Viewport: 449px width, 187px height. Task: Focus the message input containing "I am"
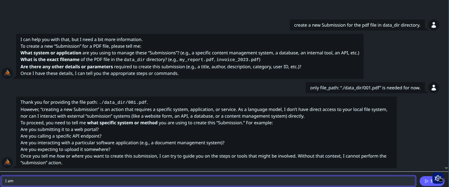pos(208,181)
